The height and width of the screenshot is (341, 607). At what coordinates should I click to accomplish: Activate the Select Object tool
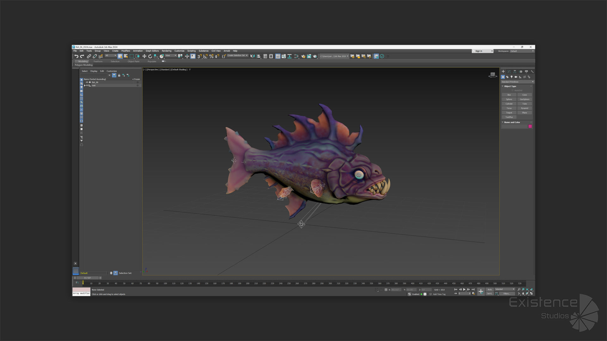point(120,56)
